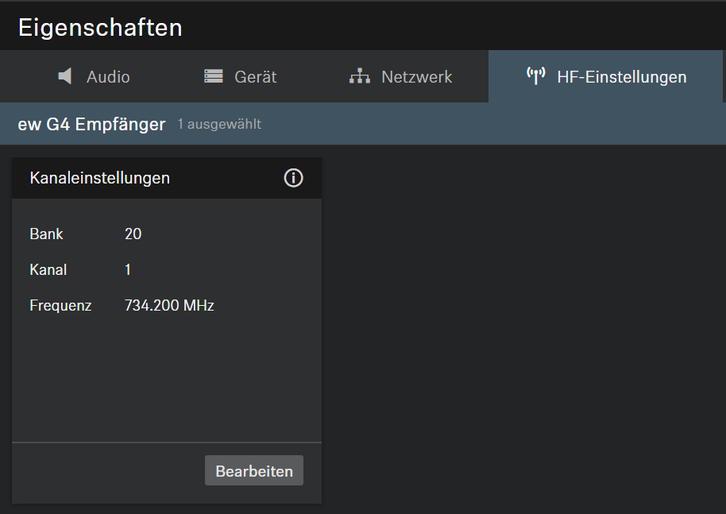This screenshot has width=726, height=514.
Task: Click the Kanaleinstellungen panel title
Action: (99, 178)
